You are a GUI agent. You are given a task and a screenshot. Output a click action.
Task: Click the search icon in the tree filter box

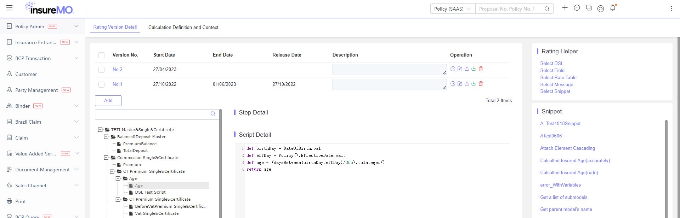point(213,114)
